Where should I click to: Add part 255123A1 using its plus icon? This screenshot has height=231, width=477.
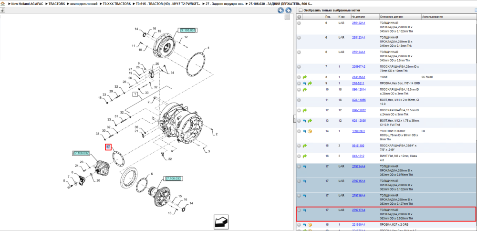click(x=299, y=38)
